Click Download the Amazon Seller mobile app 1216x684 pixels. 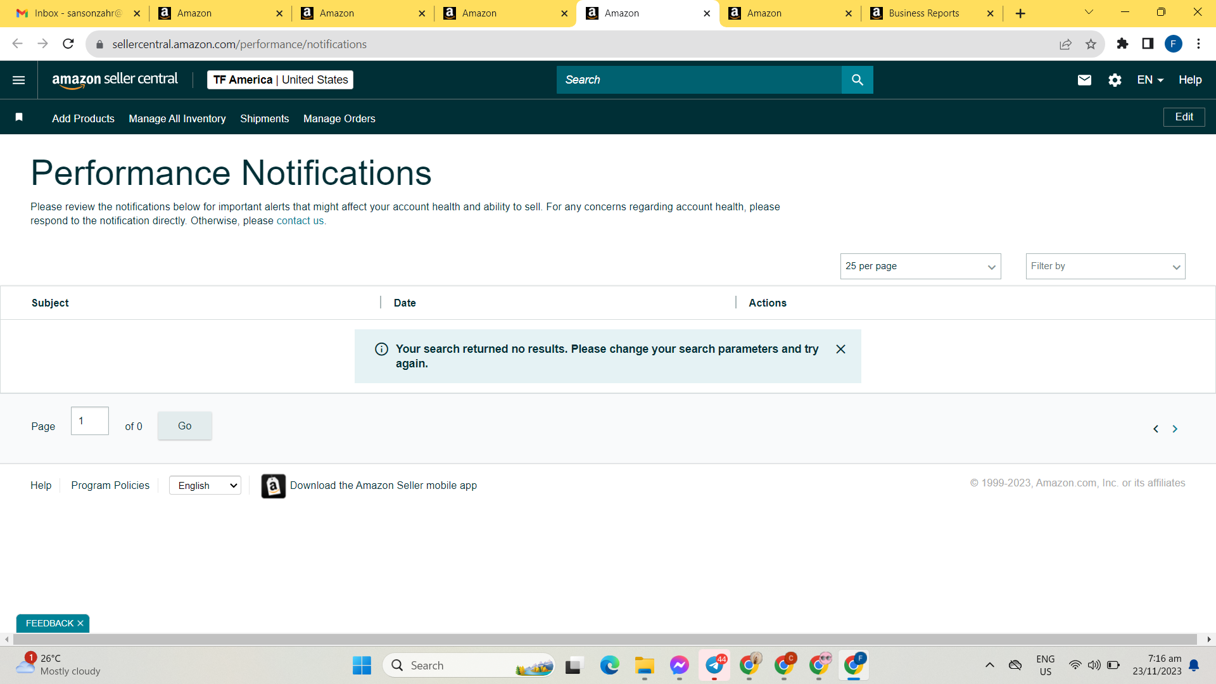(x=383, y=486)
